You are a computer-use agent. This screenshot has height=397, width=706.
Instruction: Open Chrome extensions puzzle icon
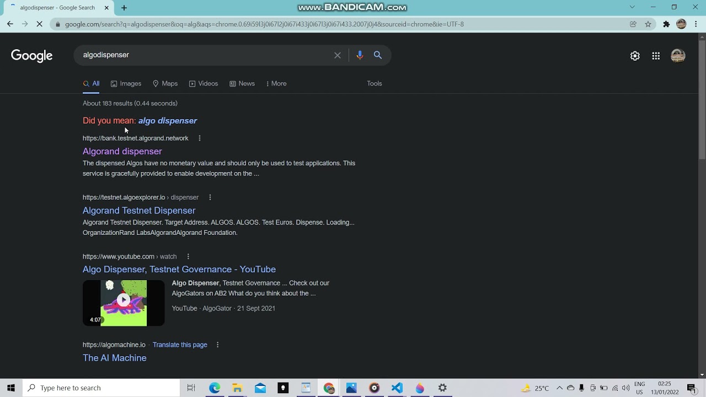coord(666,24)
